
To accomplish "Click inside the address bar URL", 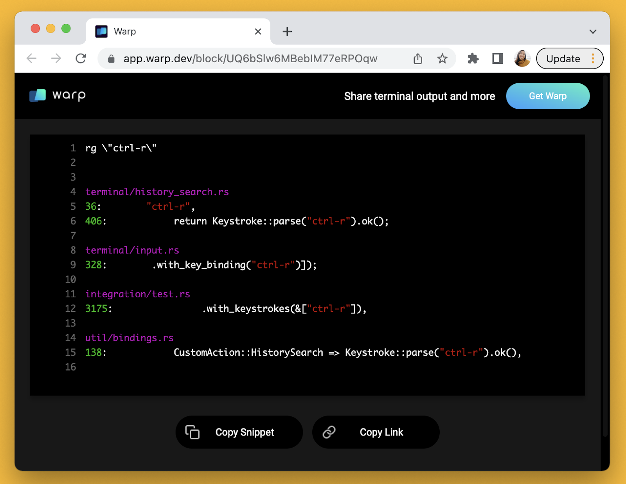I will click(250, 58).
